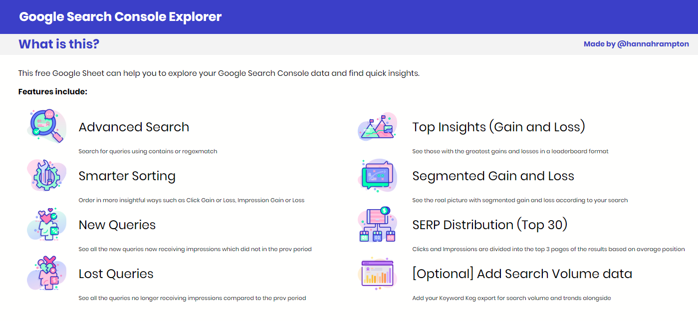Select the SERP Distribution (Top 30) heading
This screenshot has width=698, height=321.
pyautogui.click(x=490, y=225)
